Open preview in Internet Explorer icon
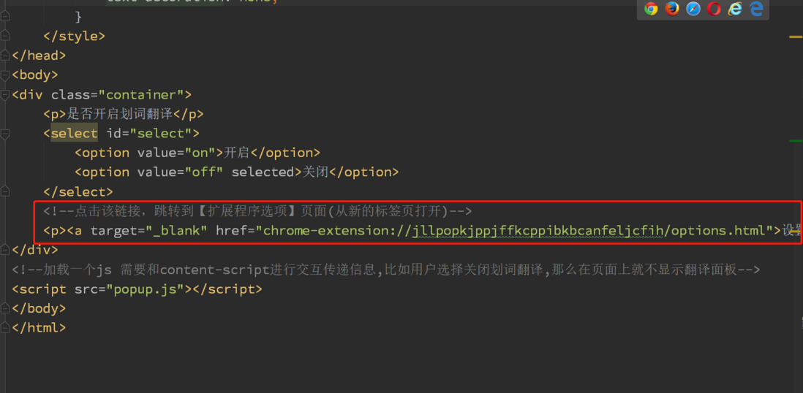The width and height of the screenshot is (803, 393). point(735,9)
